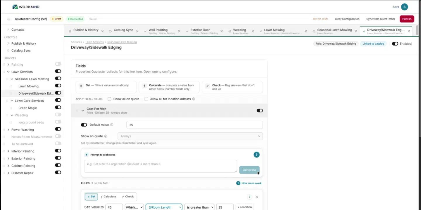
Task: Open Sara's user avatar
Action: [404, 7]
